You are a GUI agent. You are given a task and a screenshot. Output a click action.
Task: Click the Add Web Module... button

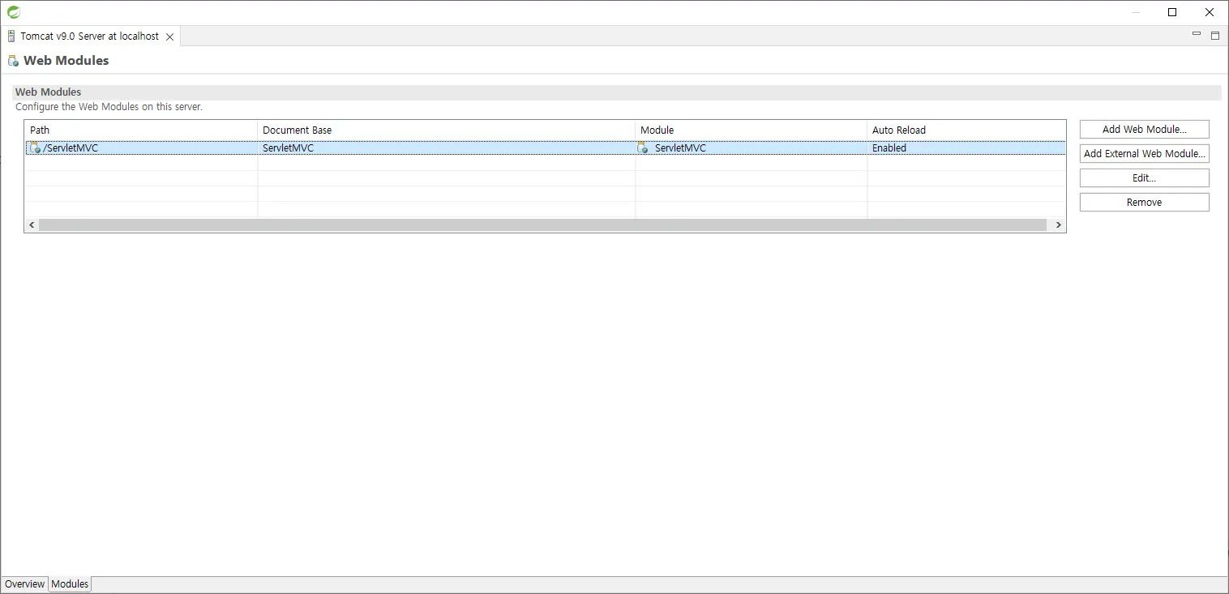click(x=1145, y=130)
